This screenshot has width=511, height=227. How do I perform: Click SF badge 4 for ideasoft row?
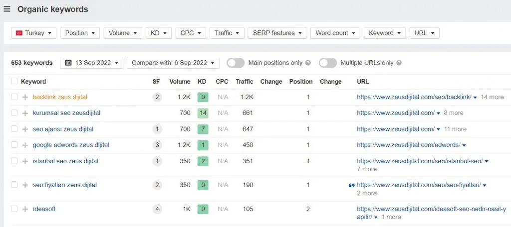tap(157, 209)
